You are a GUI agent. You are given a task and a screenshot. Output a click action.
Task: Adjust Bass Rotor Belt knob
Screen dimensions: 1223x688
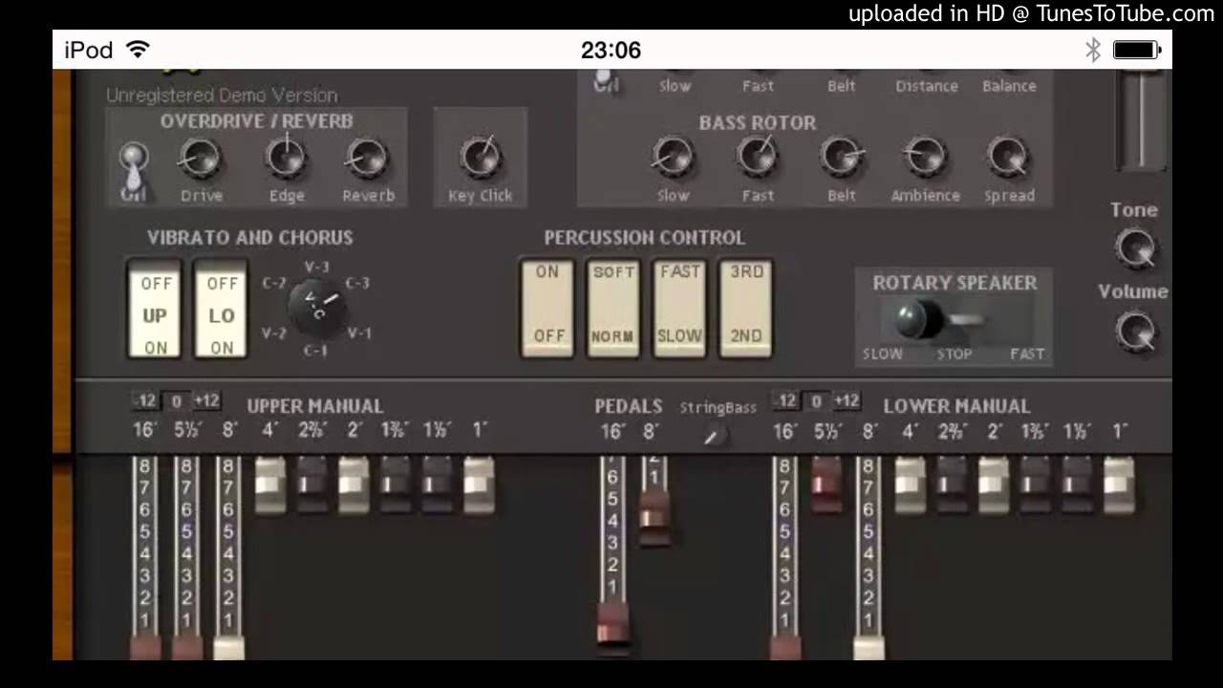coord(842,158)
